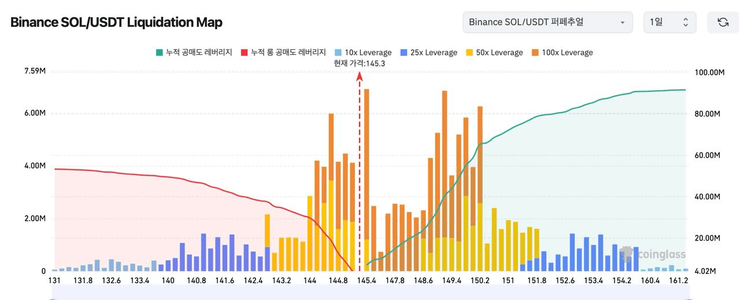This screenshot has height=300, width=740.
Task: Click the orange 100x Leverage swatch
Action: tap(535, 53)
